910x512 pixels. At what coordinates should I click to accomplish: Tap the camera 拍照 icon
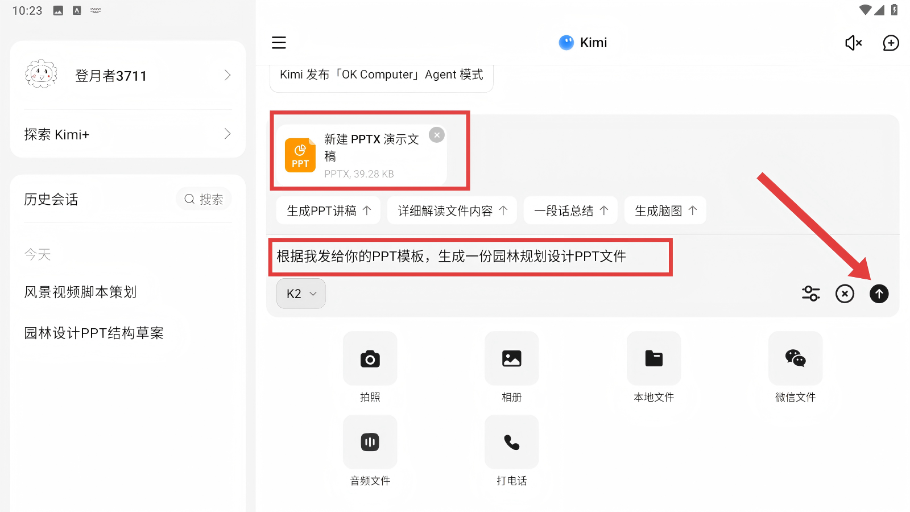370,359
